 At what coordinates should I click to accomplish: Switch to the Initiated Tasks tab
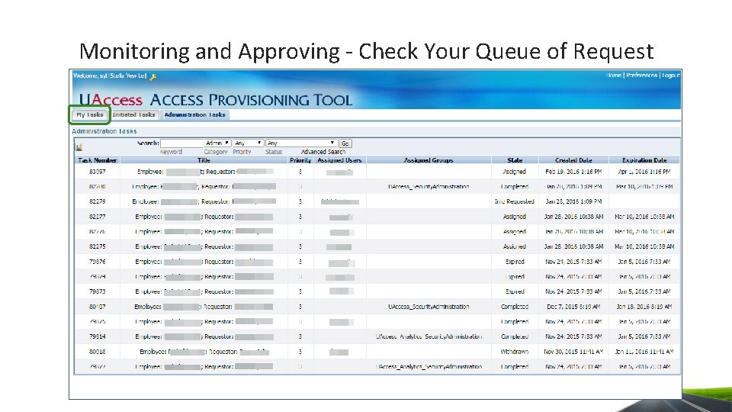tap(134, 114)
